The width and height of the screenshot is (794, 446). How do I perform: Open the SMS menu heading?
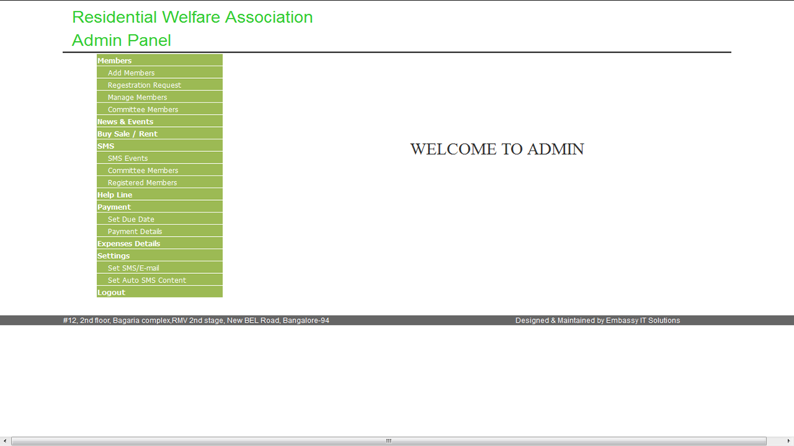159,146
